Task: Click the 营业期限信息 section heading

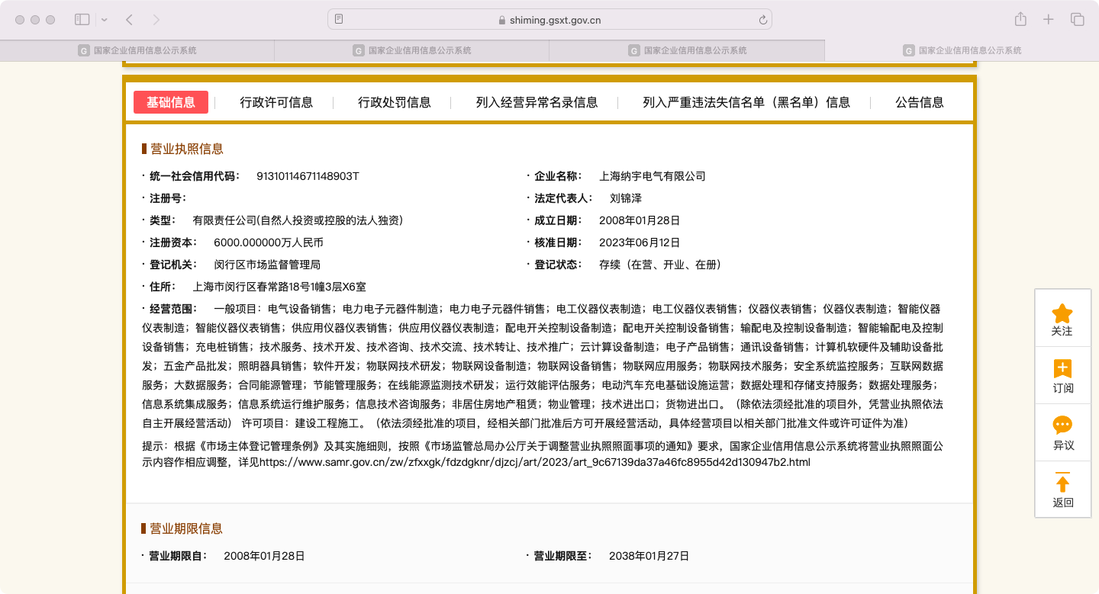Action: click(186, 528)
